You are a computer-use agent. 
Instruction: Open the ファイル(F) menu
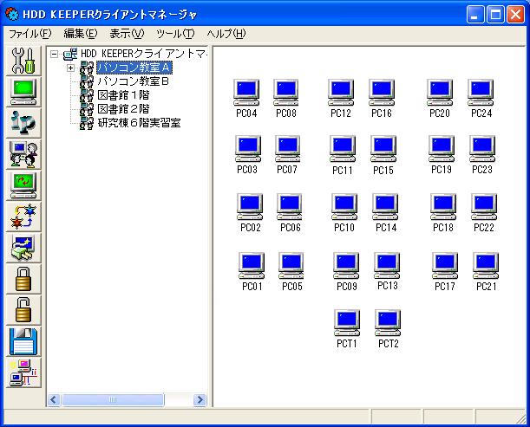(29, 34)
